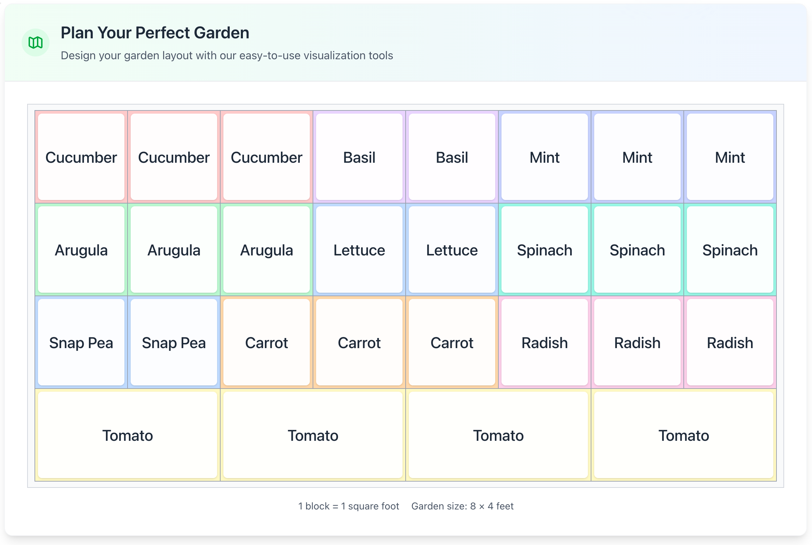
Task: Click the rightmost Mint block
Action: pyautogui.click(x=729, y=157)
